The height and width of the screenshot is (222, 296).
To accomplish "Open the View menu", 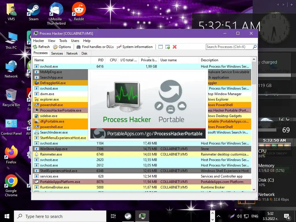I will 51,41.
